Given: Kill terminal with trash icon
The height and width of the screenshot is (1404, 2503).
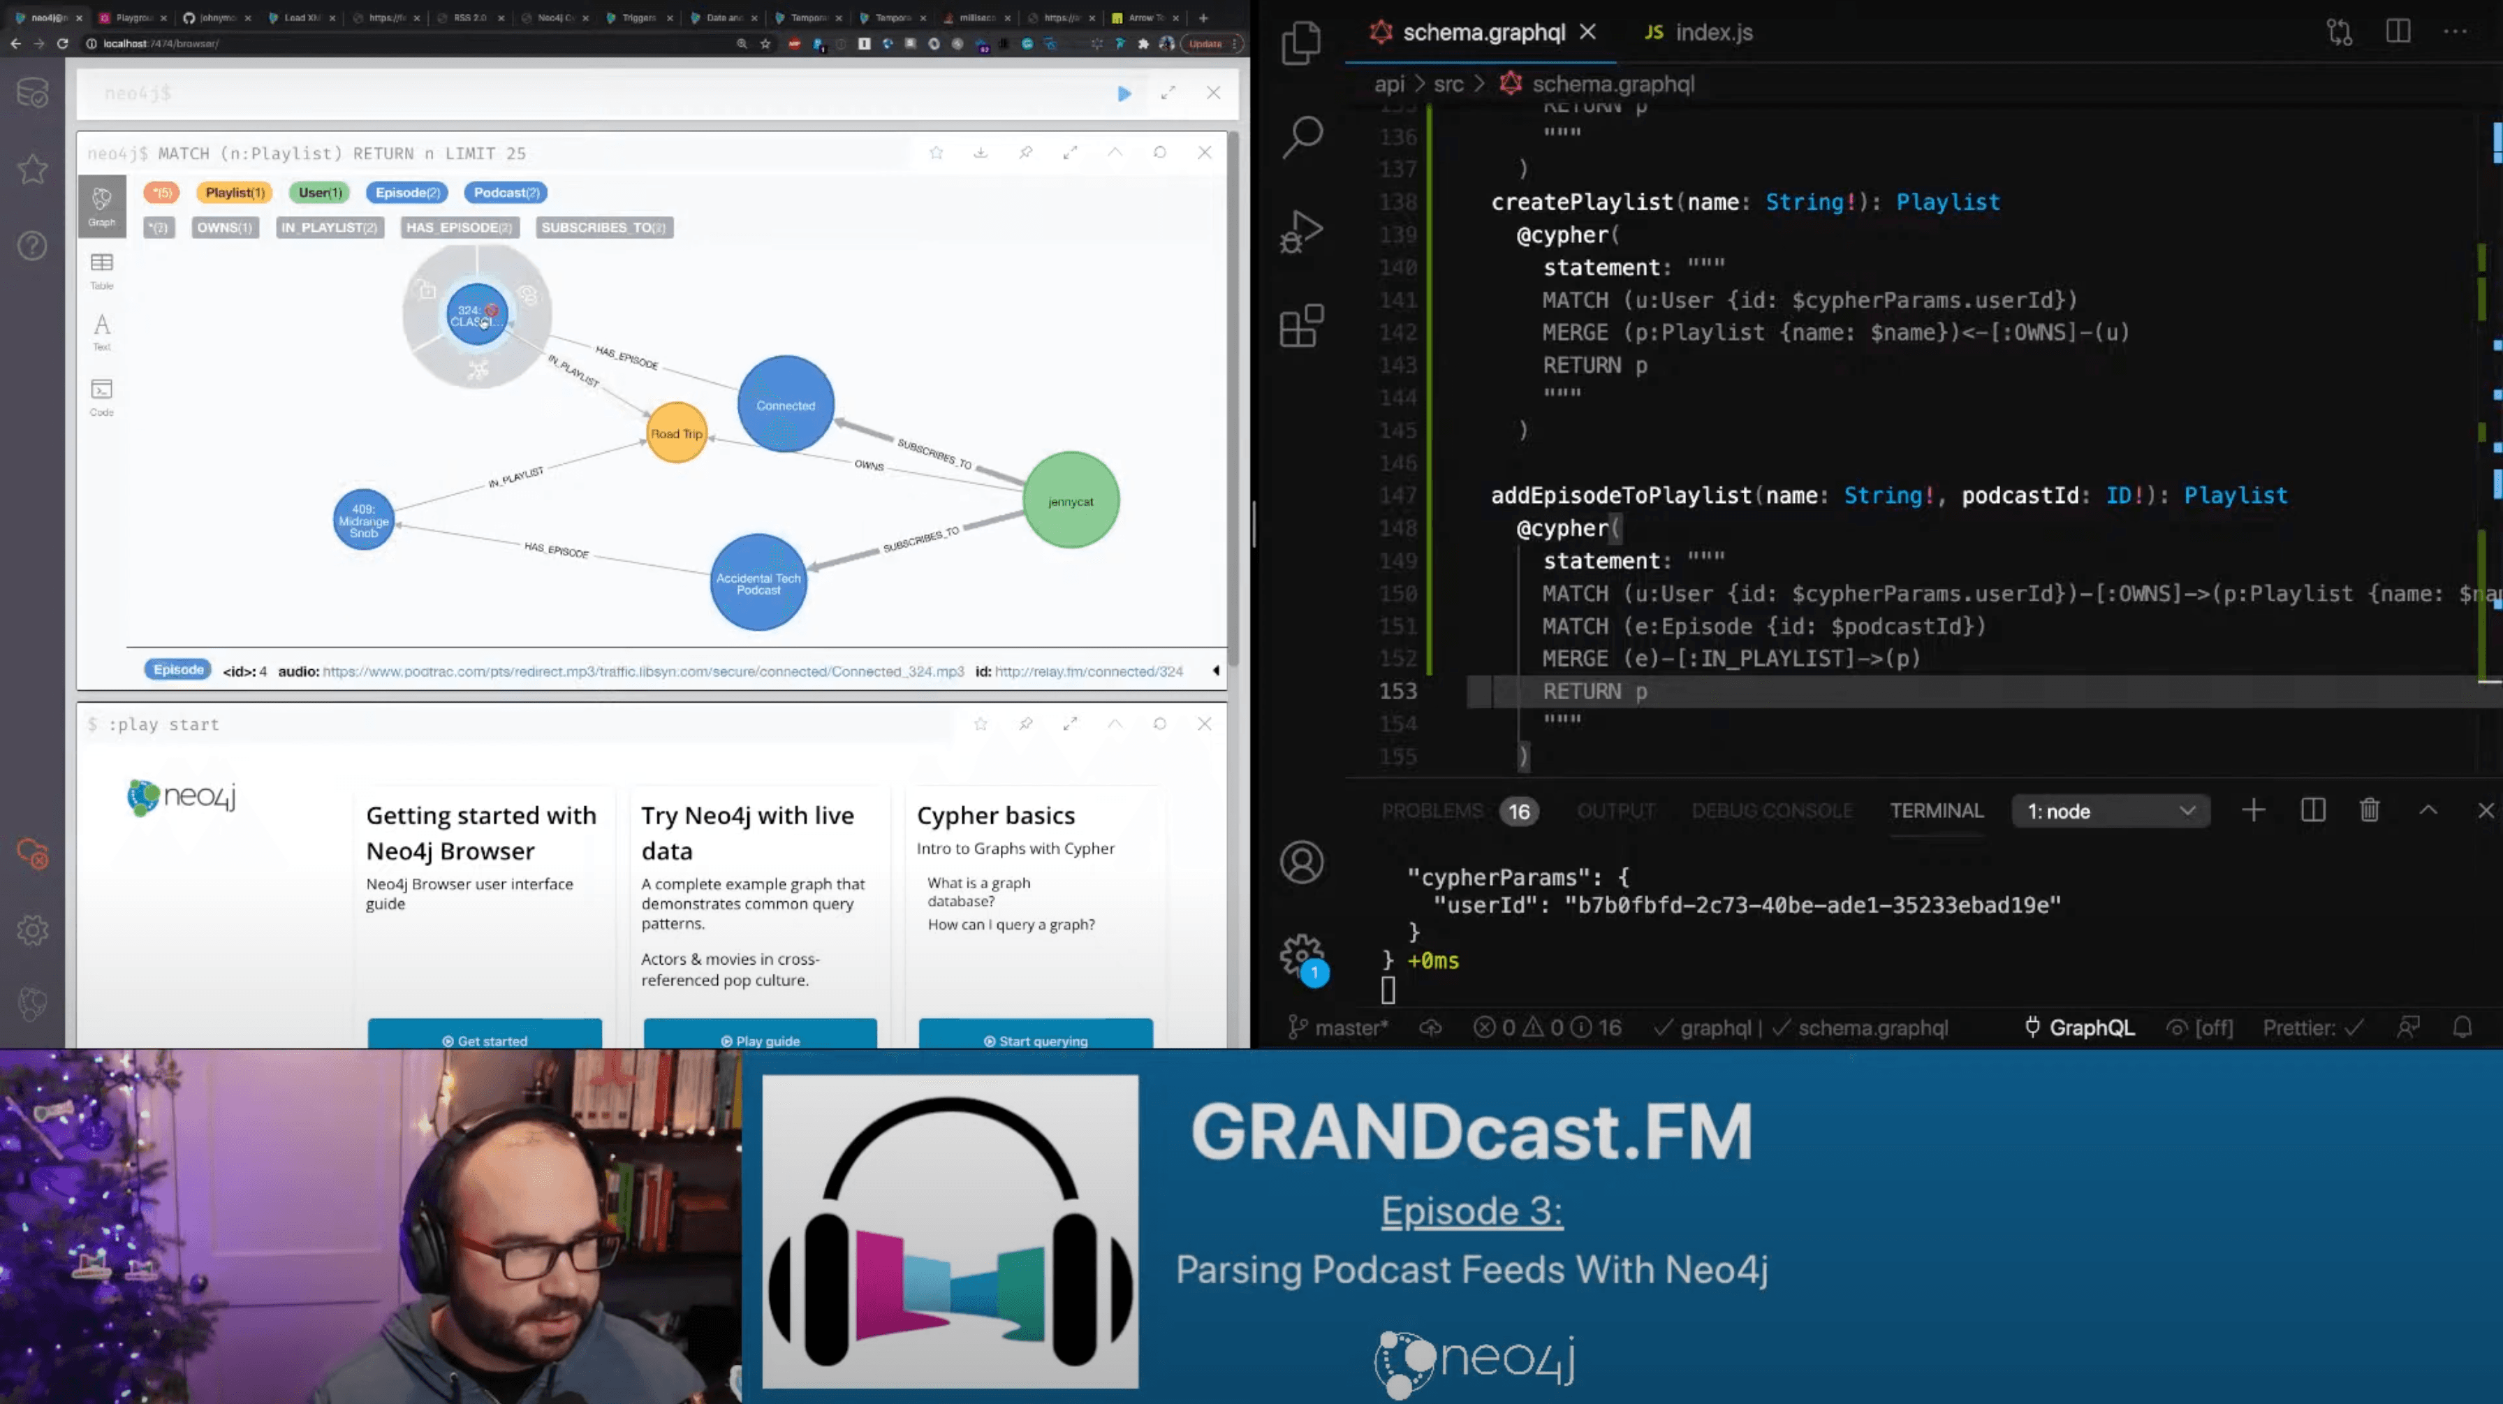Looking at the screenshot, I should tap(2369, 810).
